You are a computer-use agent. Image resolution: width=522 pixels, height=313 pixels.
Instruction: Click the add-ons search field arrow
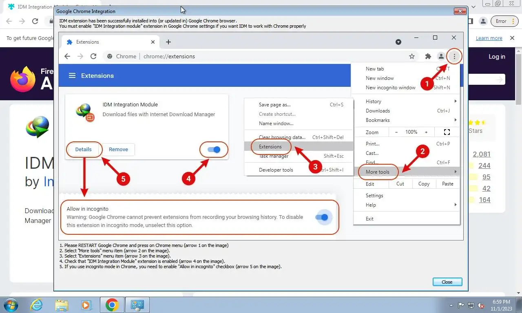500,79
